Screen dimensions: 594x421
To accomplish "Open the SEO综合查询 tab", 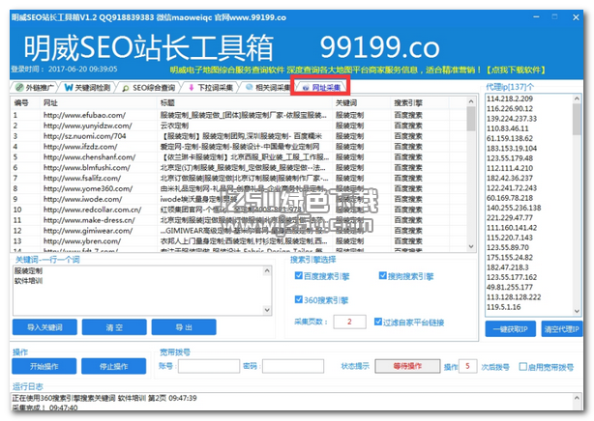I will point(149,88).
